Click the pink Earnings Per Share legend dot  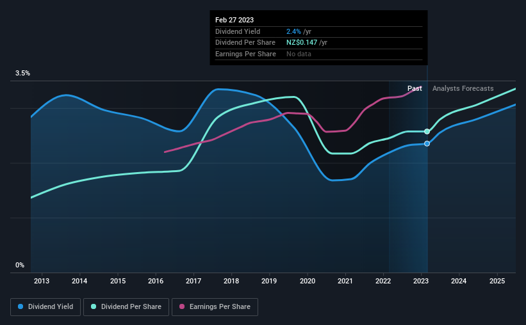click(182, 306)
